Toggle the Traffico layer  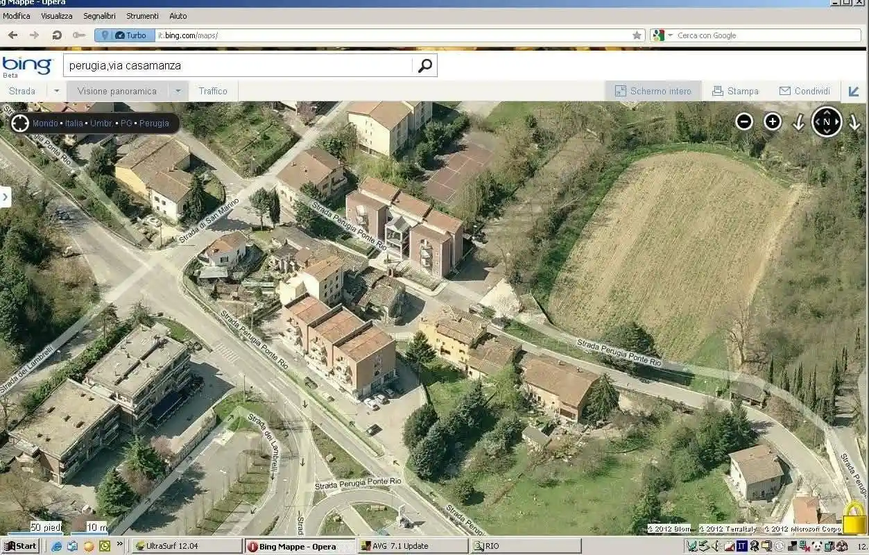tap(213, 91)
